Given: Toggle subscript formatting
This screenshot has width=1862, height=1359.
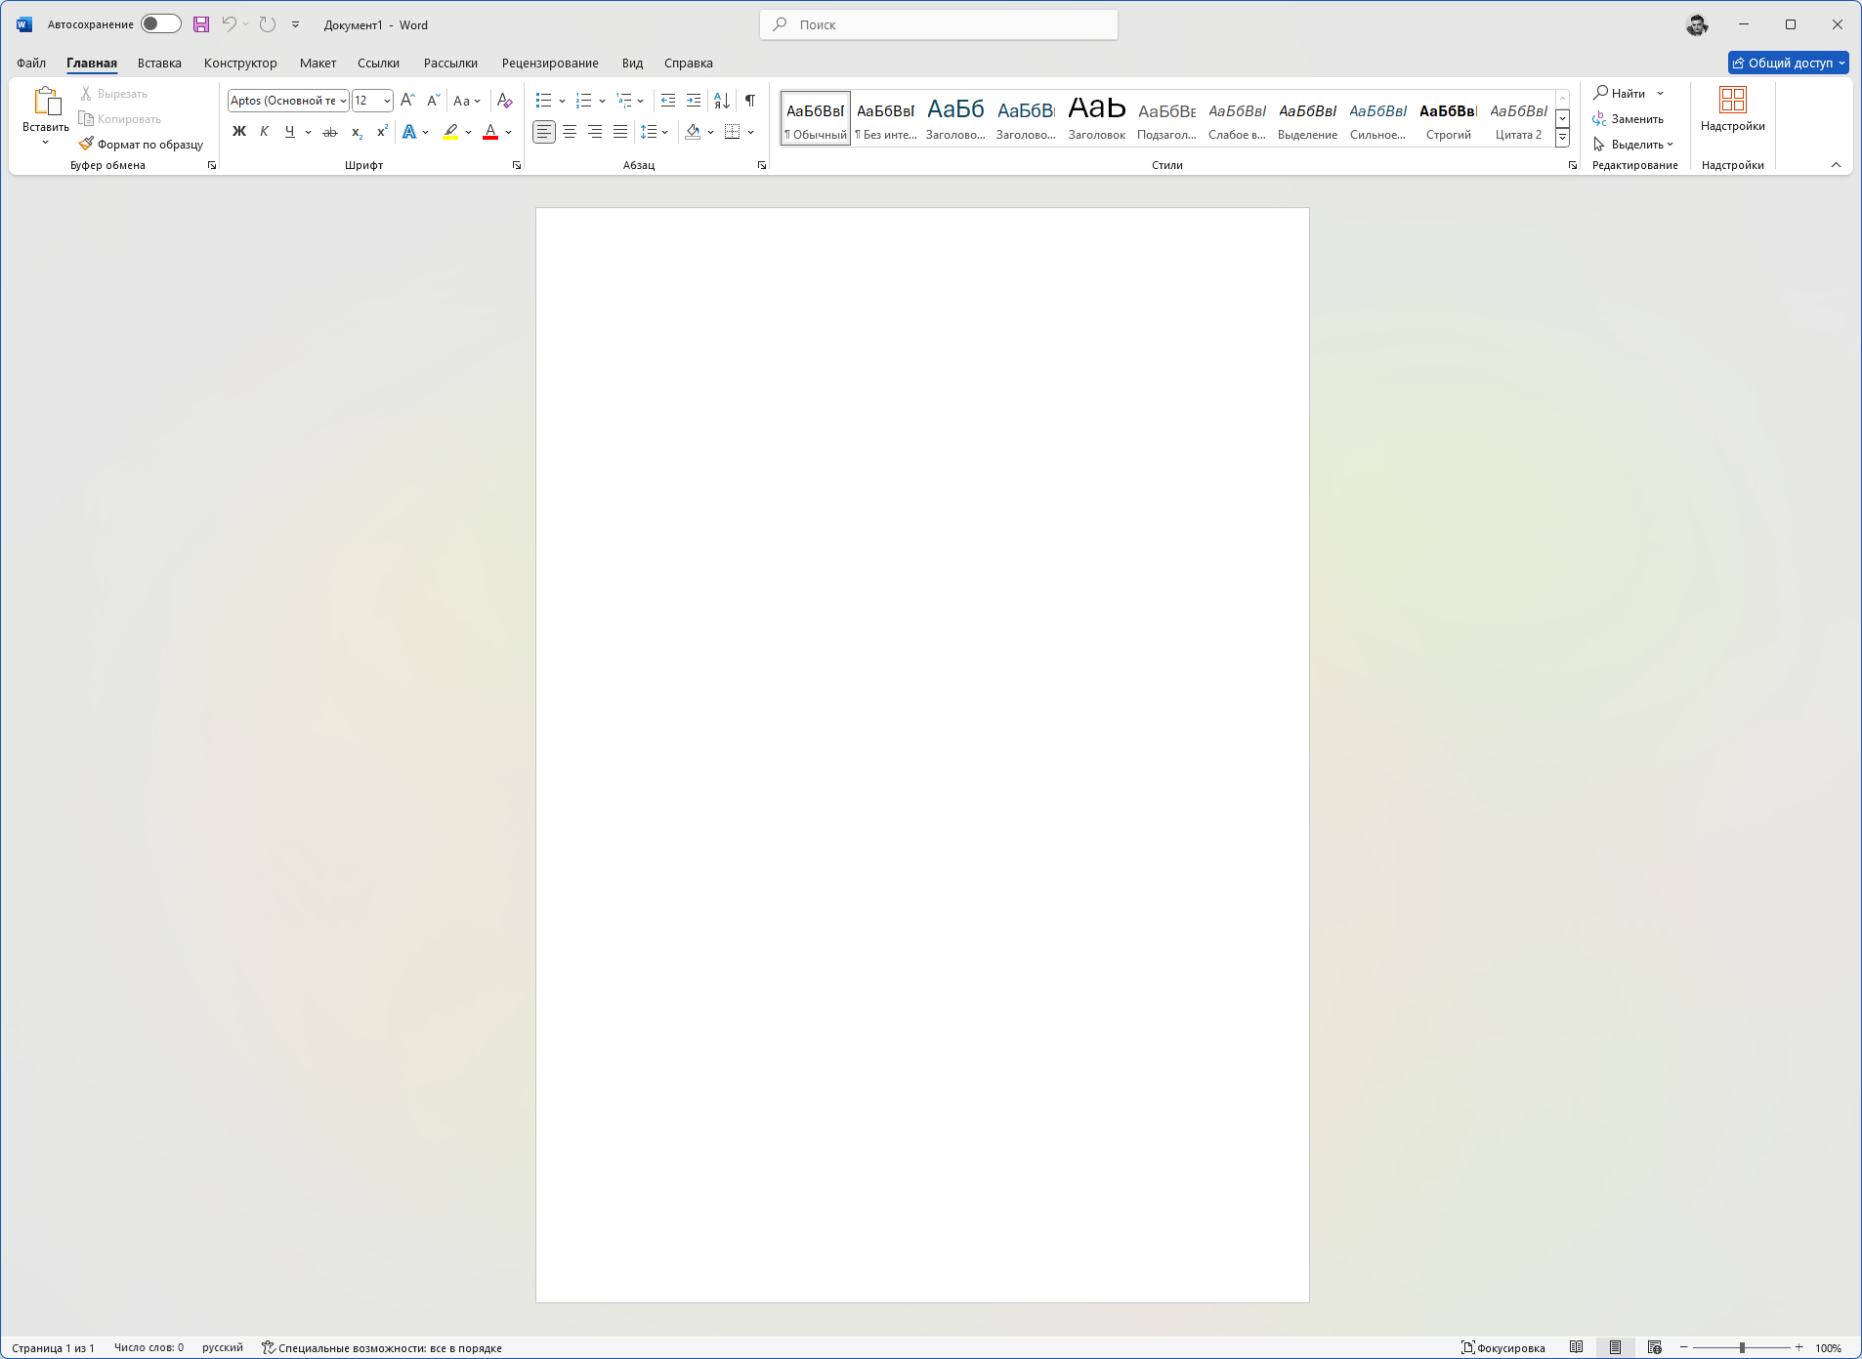Looking at the screenshot, I should 357,132.
